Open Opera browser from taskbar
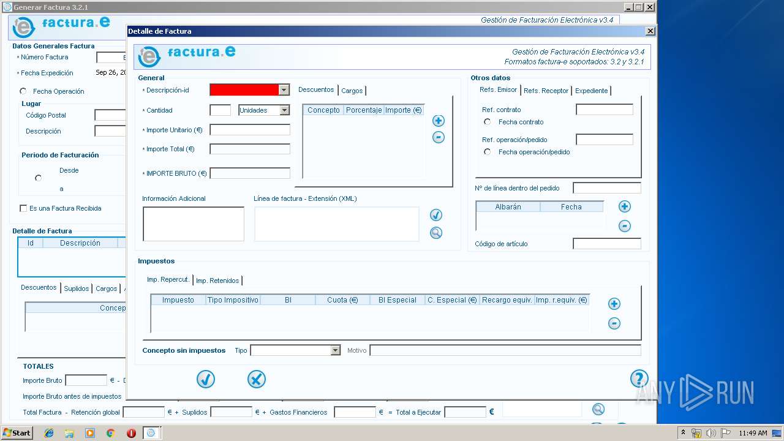Image resolution: width=784 pixels, height=441 pixels. (131, 433)
